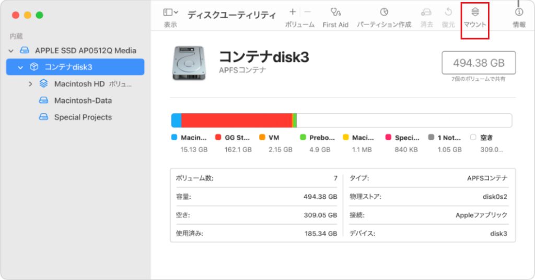The height and width of the screenshot is (280, 535).
Task: Collapse the コンテナdisk3 sidebar row
Action: 20,67
